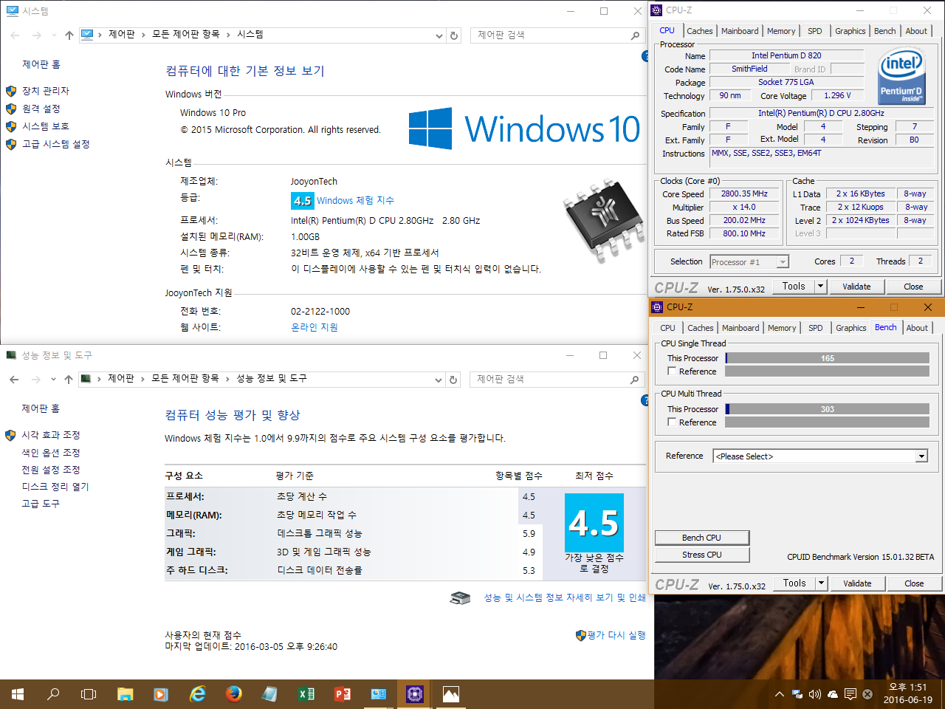
Task: Start the Stress CPU test
Action: pos(702,555)
